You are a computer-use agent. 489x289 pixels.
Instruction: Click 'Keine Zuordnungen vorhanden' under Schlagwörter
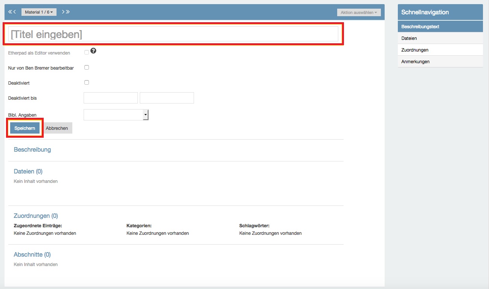click(270, 233)
